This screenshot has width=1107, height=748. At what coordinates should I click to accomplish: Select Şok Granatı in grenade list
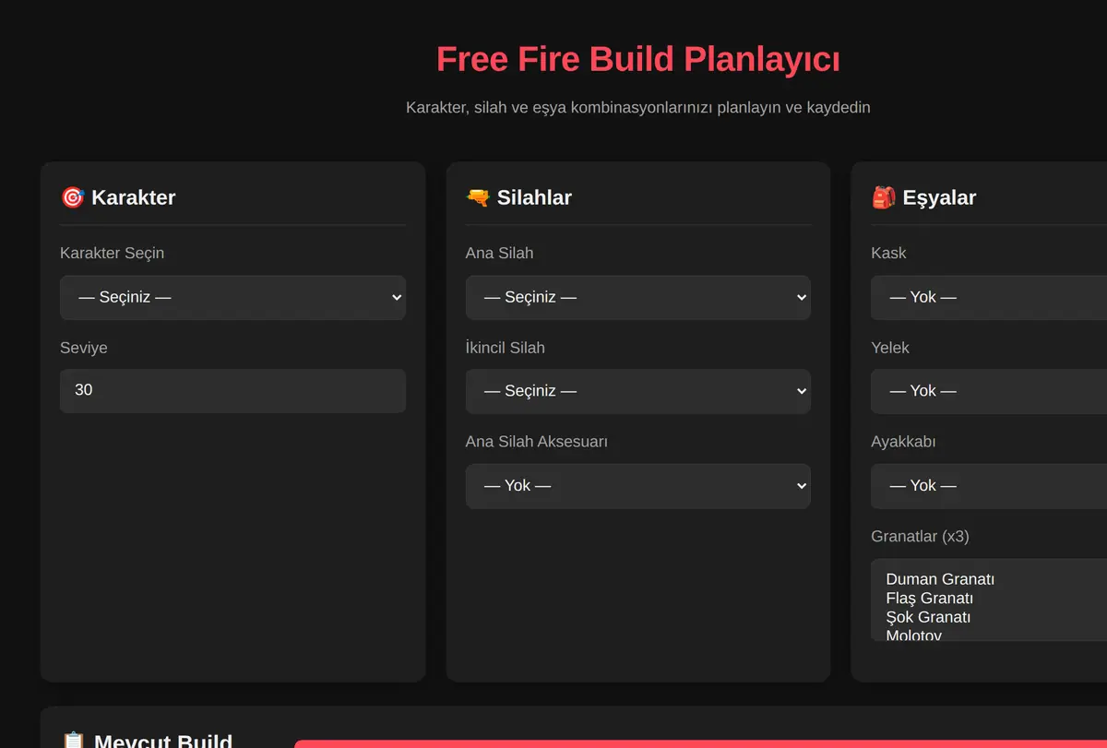pos(928,617)
